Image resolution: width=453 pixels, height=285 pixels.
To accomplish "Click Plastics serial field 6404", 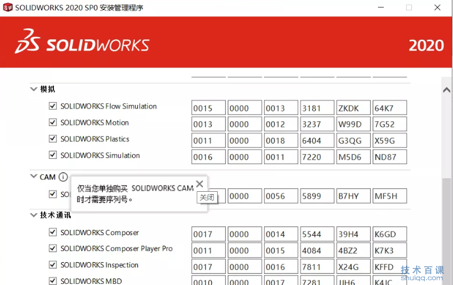I will (317, 140).
